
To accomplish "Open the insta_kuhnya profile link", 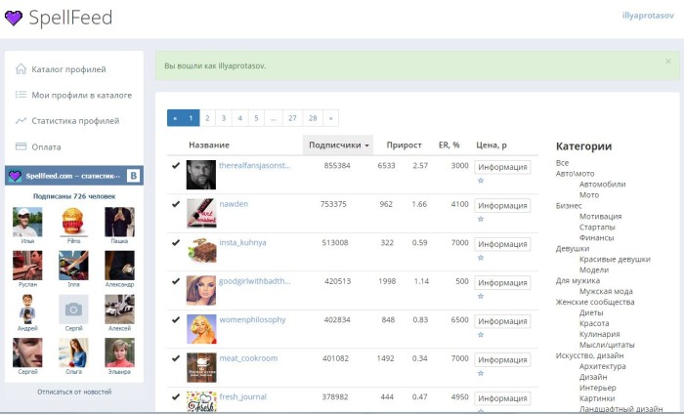I will point(242,242).
